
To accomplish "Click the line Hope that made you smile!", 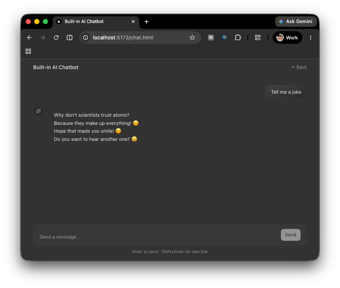I will click(x=87, y=131).
